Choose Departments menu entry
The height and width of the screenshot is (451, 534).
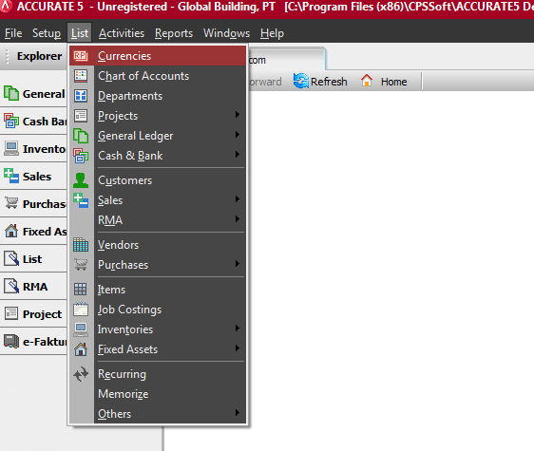coord(158,96)
